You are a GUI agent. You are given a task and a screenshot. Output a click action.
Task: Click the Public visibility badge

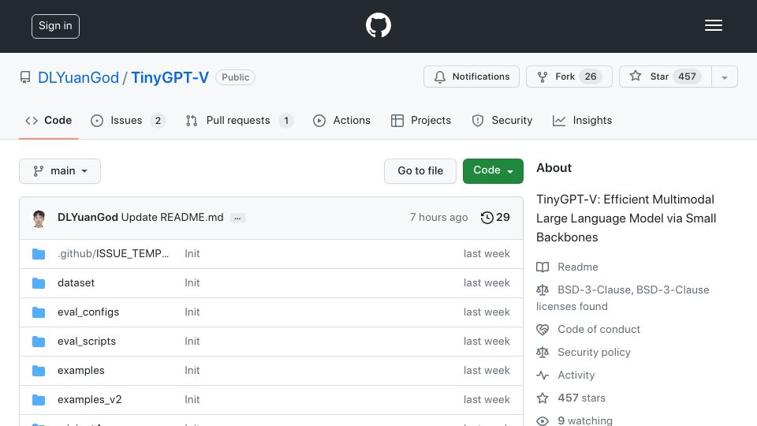pyautogui.click(x=235, y=77)
